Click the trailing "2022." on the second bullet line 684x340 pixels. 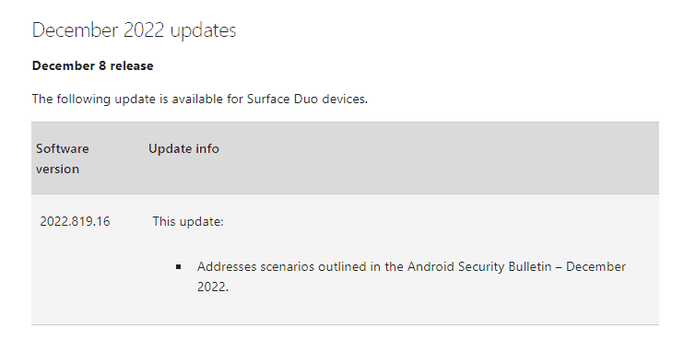click(213, 287)
